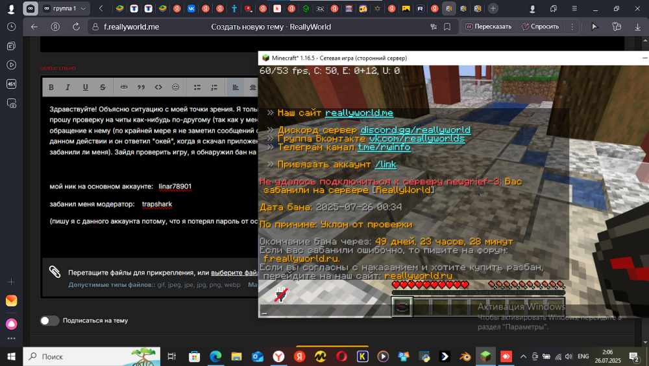The width and height of the screenshot is (649, 366).
Task: Open the discord.gg/reallyworld link in chat
Action: point(415,130)
